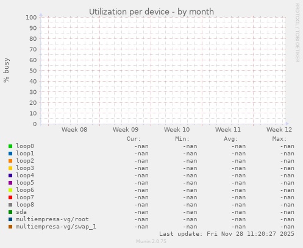The width and height of the screenshot is (303, 248).
Task: Click the Week 09 axis label
Action: coord(126,130)
